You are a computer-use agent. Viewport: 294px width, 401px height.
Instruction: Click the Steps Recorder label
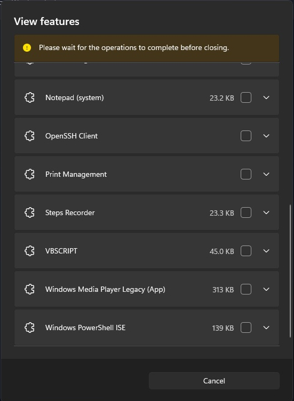coord(70,213)
